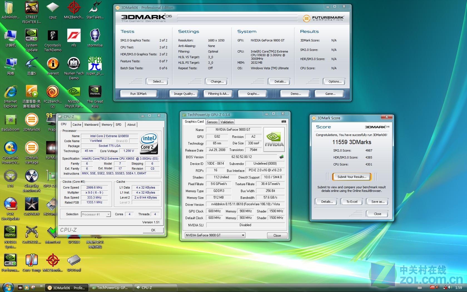Click volume speaker tray icon
The width and height of the screenshot is (467, 292).
pos(450,287)
